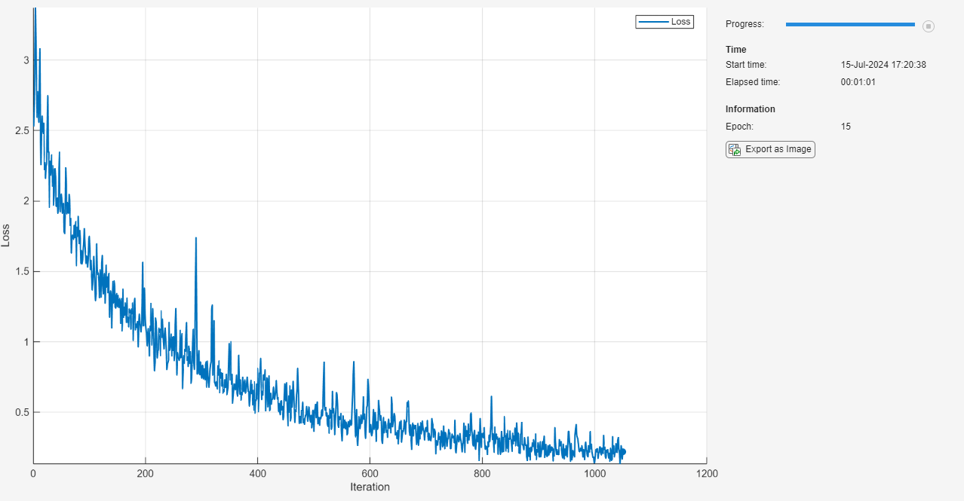Select the Iteration x-axis label
964x501 pixels.
(370, 487)
